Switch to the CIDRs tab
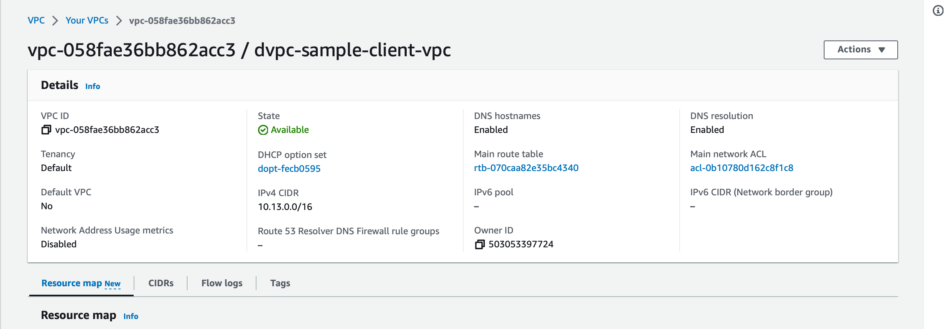The width and height of the screenshot is (952, 329). coord(161,283)
